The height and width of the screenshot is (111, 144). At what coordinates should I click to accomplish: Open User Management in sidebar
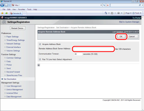click(14, 86)
